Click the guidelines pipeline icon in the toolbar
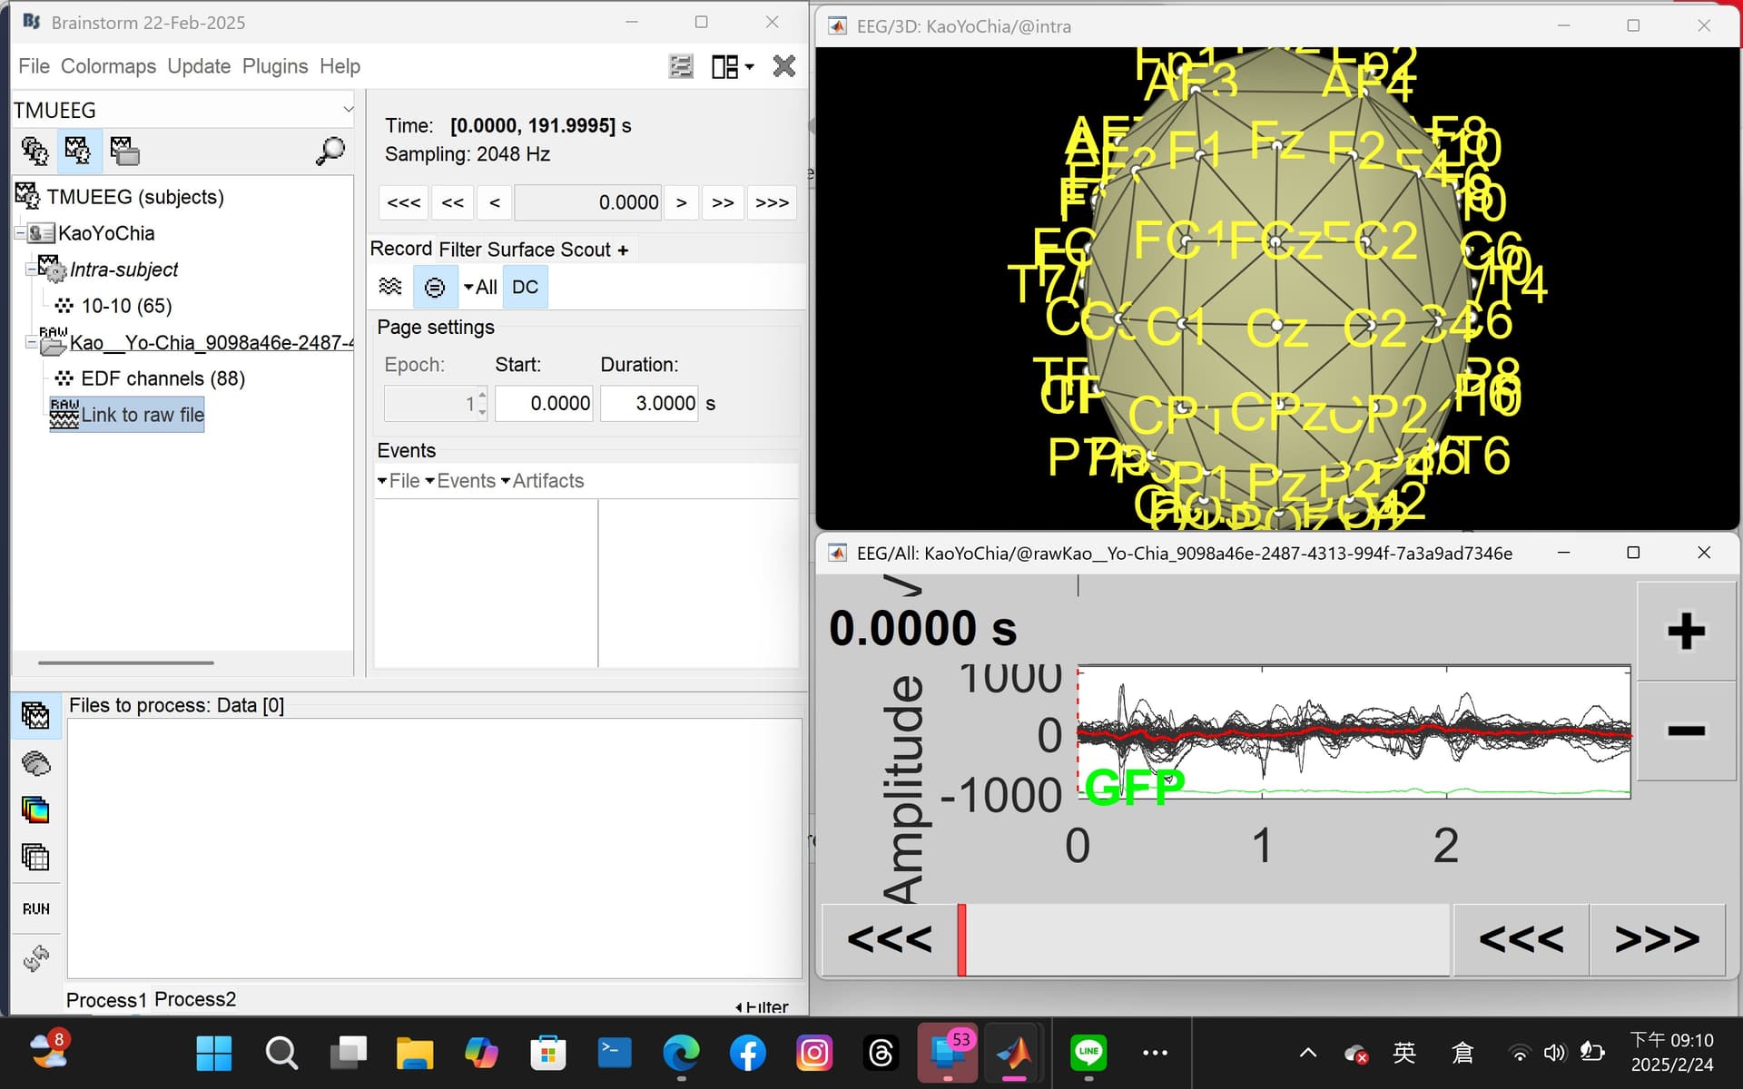The width and height of the screenshot is (1743, 1089). [x=681, y=66]
